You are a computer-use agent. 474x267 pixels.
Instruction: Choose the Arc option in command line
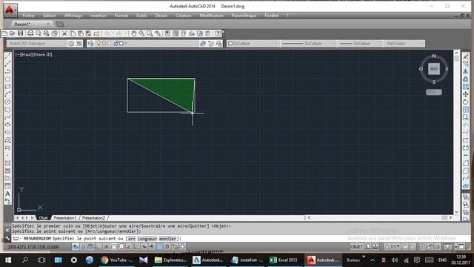point(132,239)
